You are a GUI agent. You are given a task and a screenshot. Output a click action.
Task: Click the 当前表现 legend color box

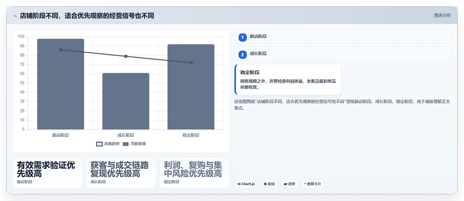click(126, 144)
